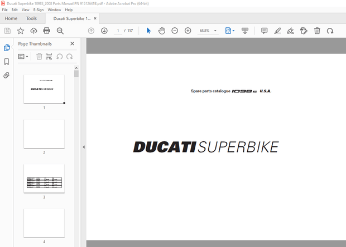Click the edit PDF tag icon
This screenshot has width=346, height=247.
304,31
